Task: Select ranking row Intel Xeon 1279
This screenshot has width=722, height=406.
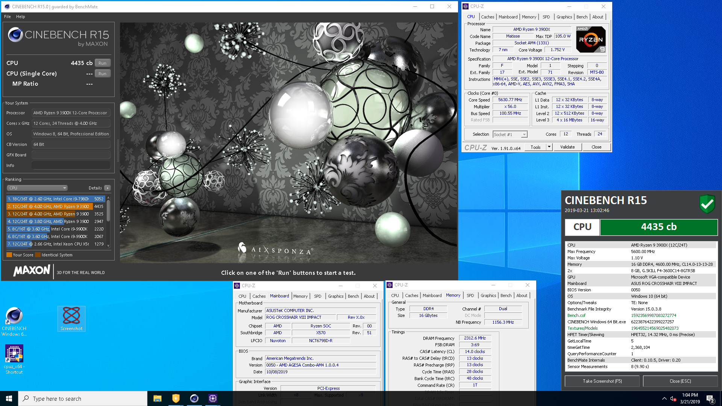Action: (x=56, y=244)
